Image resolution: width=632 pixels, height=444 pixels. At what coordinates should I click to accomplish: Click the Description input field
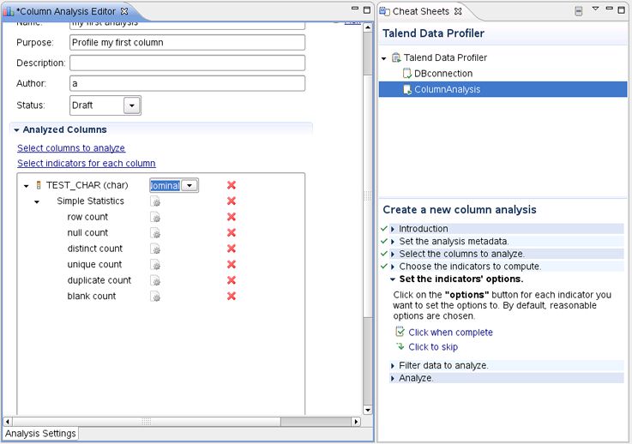187,63
